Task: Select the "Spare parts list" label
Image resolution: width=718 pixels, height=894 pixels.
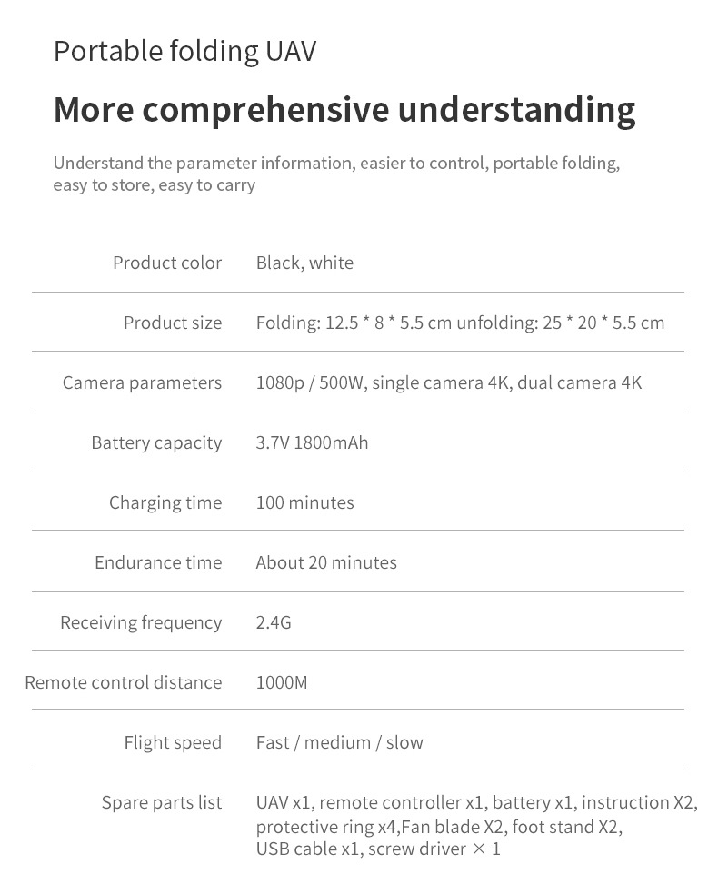Action: [x=162, y=802]
